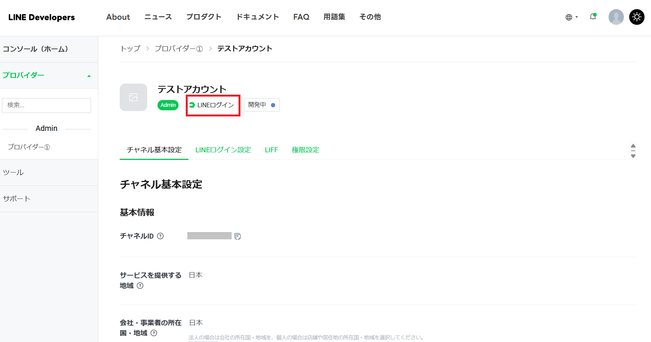Switch to the LINEログイン設定 tab
Image resolution: width=651 pixels, height=342 pixels.
pyautogui.click(x=223, y=150)
